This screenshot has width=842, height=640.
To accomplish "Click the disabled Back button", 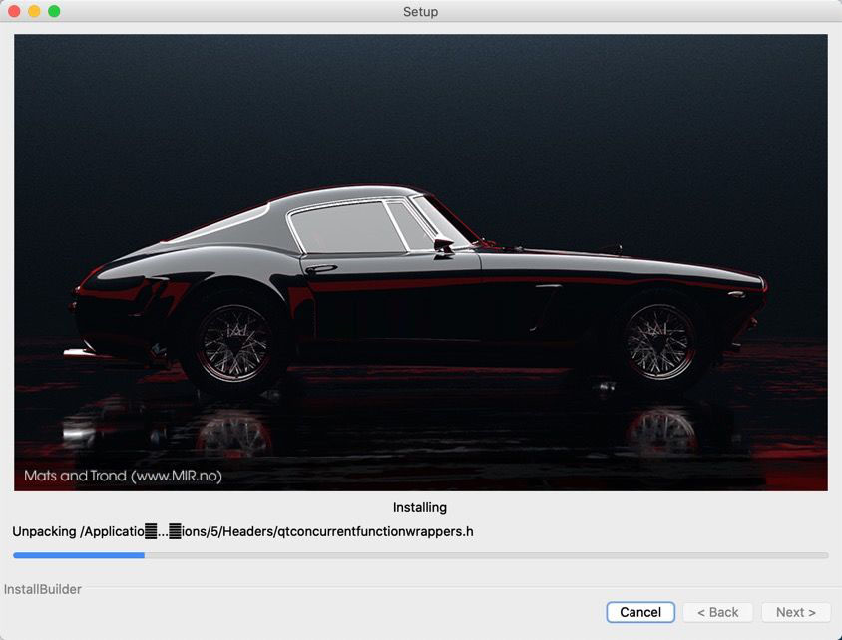I will (718, 612).
